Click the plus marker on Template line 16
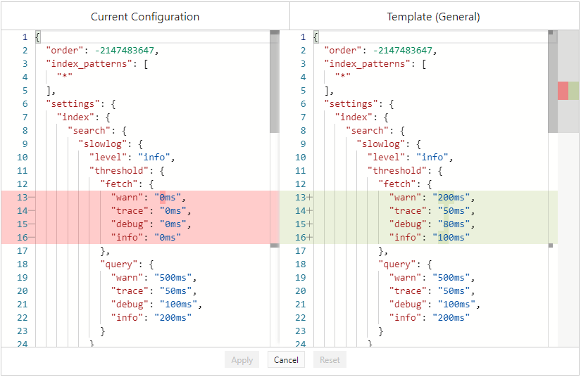Screen dimensions: 581x377 (x=311, y=238)
